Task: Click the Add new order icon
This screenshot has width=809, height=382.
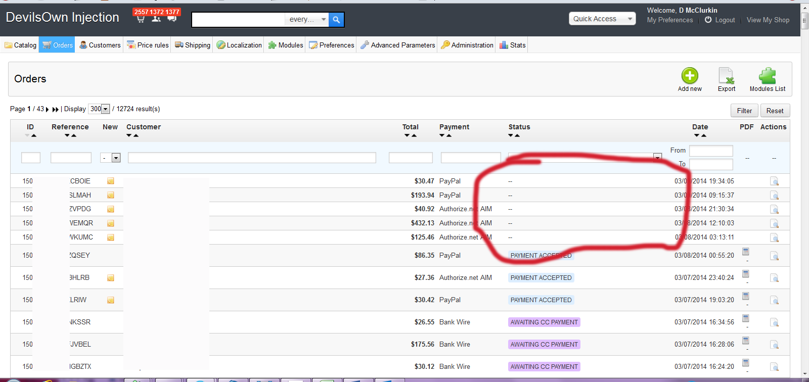Action: coord(689,76)
